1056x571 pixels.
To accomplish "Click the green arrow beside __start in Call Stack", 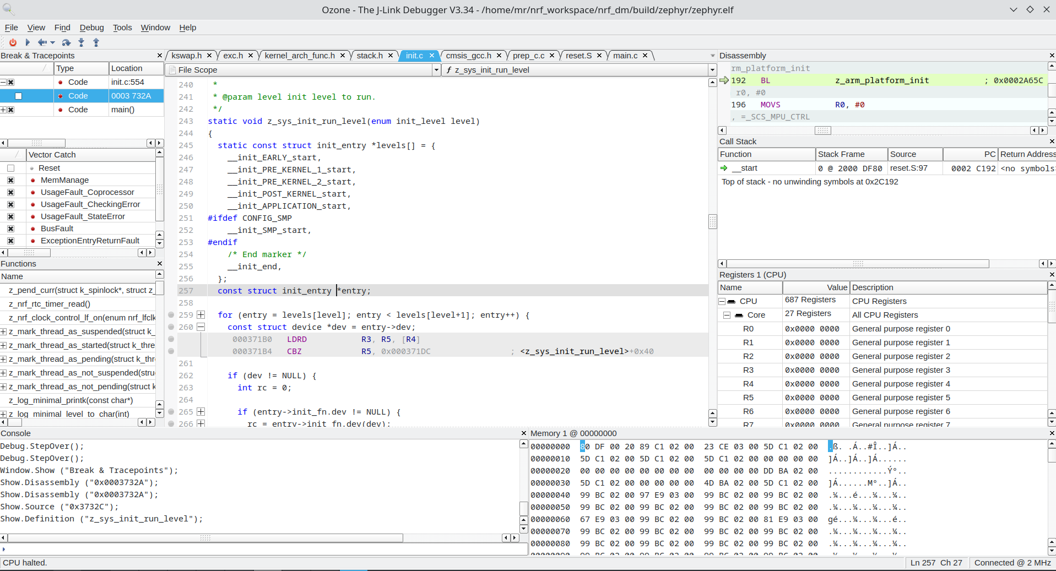I will tap(724, 168).
